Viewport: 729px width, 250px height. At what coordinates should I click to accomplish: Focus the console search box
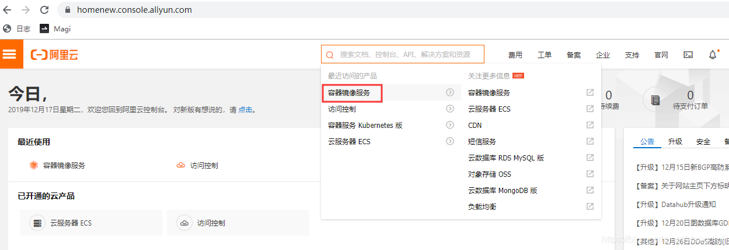point(402,54)
